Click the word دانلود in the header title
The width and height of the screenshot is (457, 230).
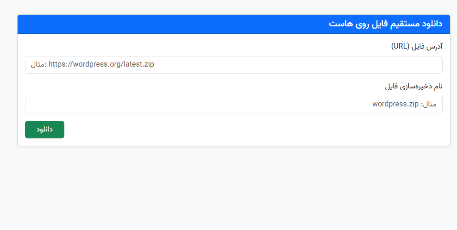tap(430, 24)
